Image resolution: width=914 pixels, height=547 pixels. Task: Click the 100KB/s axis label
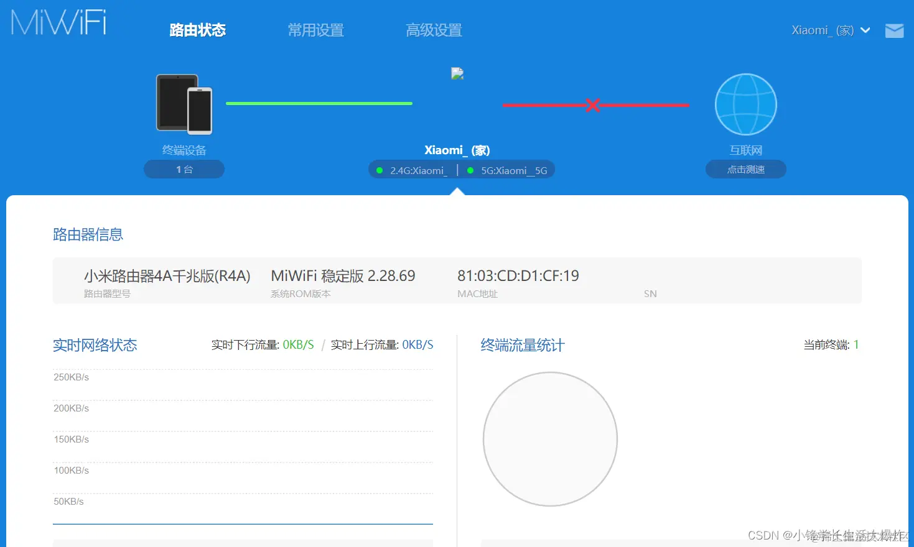coord(71,471)
